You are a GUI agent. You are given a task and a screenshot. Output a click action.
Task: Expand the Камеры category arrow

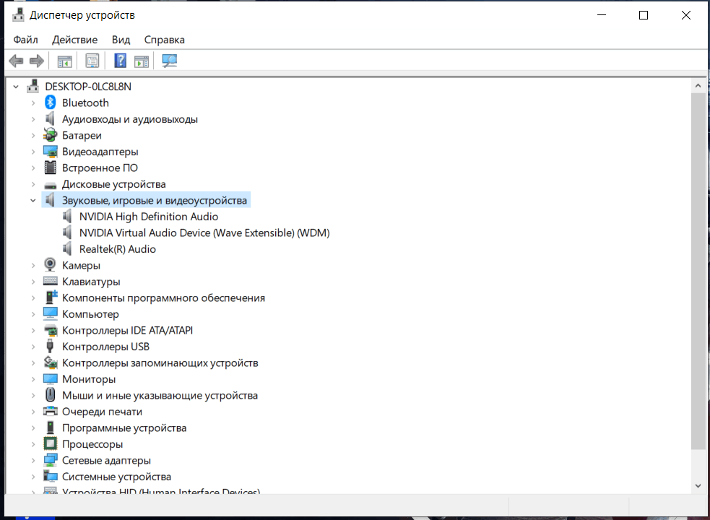(33, 266)
